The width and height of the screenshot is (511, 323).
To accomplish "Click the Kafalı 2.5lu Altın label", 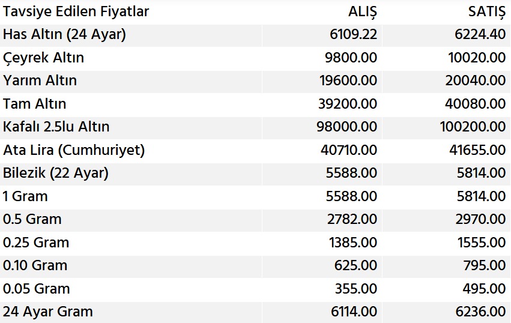I will coord(56,127).
